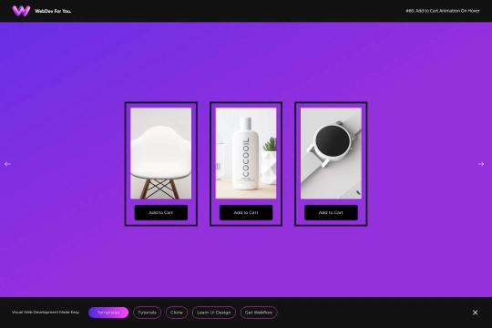Add the watch to cart
The width and height of the screenshot is (492, 328).
pos(331,212)
